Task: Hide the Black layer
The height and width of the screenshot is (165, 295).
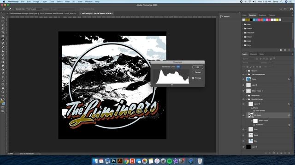Action: pos(243,135)
